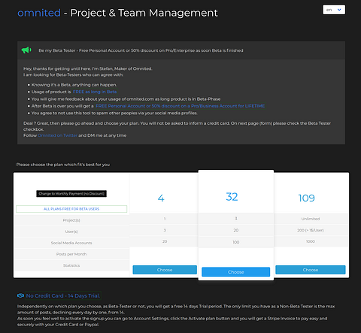Choose the highlighted plan priced at 32
361x333 pixels.
(x=236, y=272)
